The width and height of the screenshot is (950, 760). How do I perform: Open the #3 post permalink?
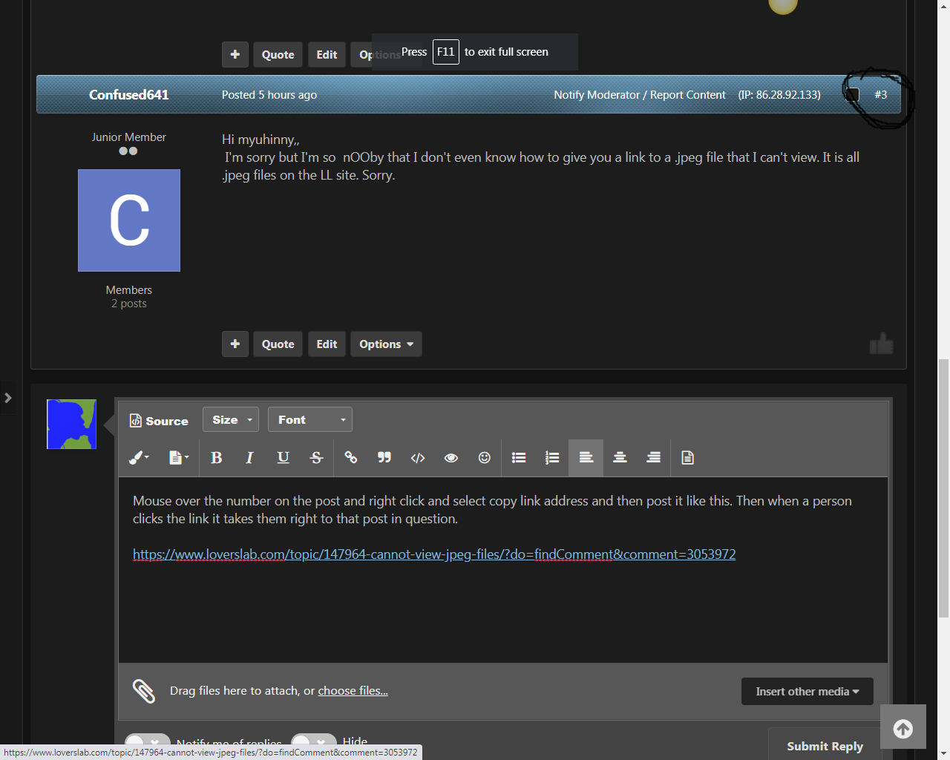pos(881,95)
